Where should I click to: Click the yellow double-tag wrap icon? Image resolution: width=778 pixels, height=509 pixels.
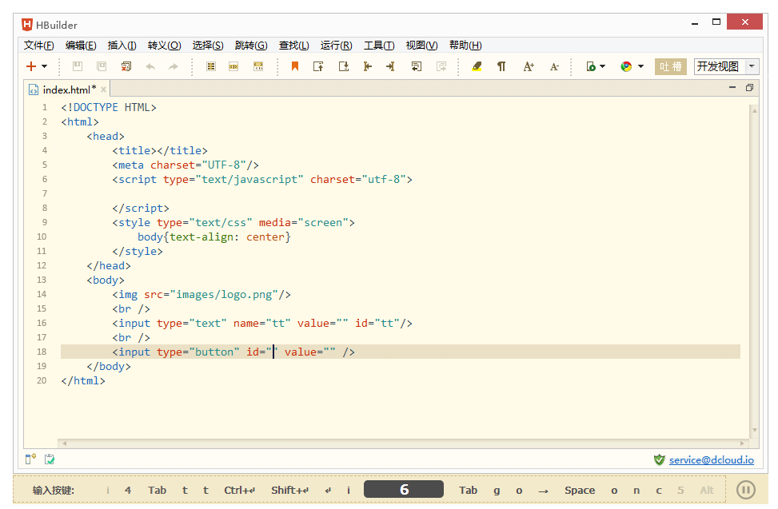coord(258,66)
